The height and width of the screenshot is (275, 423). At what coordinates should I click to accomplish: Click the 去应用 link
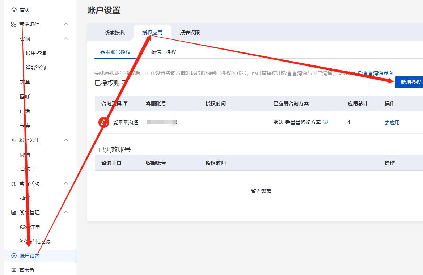392,123
